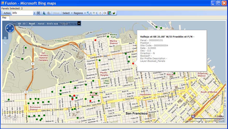Click the green marker on Greenwich St
The height and width of the screenshot is (129, 228).
click(x=99, y=60)
